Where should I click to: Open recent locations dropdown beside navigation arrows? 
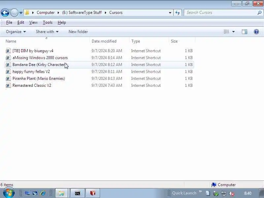pos(21,13)
